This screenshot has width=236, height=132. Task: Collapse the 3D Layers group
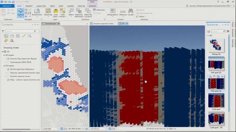click(x=4, y=55)
